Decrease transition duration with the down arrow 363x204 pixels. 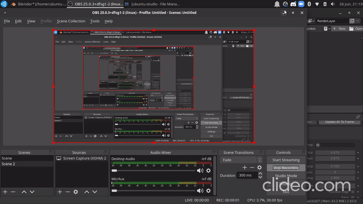click(260, 177)
